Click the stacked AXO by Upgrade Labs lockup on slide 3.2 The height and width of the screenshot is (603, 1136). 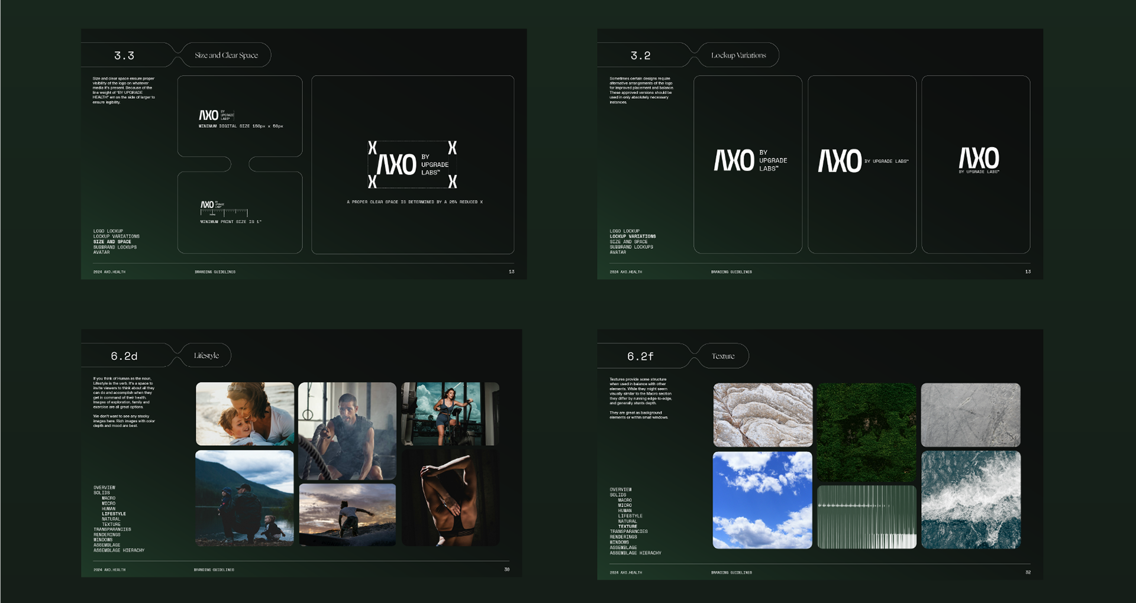(750, 160)
